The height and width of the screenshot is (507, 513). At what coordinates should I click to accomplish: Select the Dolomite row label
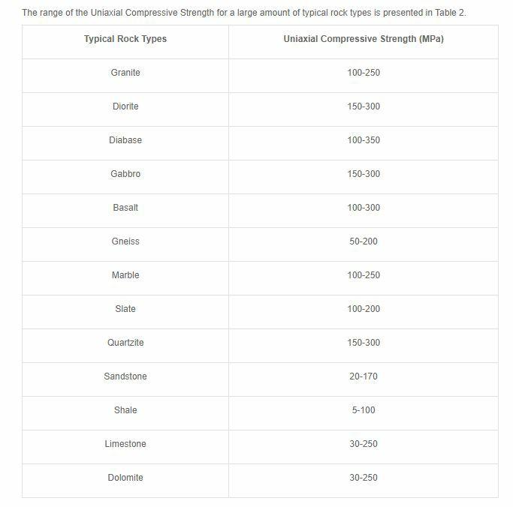(125, 478)
